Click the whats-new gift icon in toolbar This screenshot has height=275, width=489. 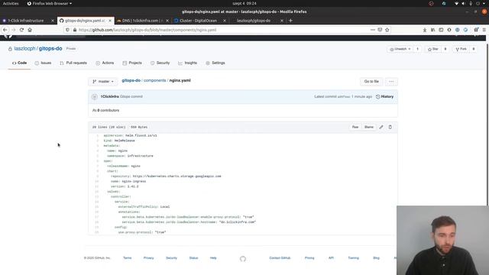tap(476, 30)
